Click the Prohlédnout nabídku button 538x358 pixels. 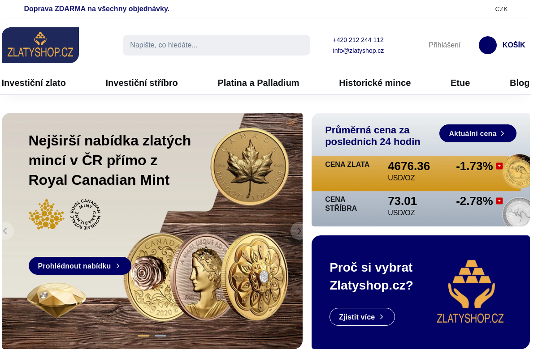coord(80,266)
